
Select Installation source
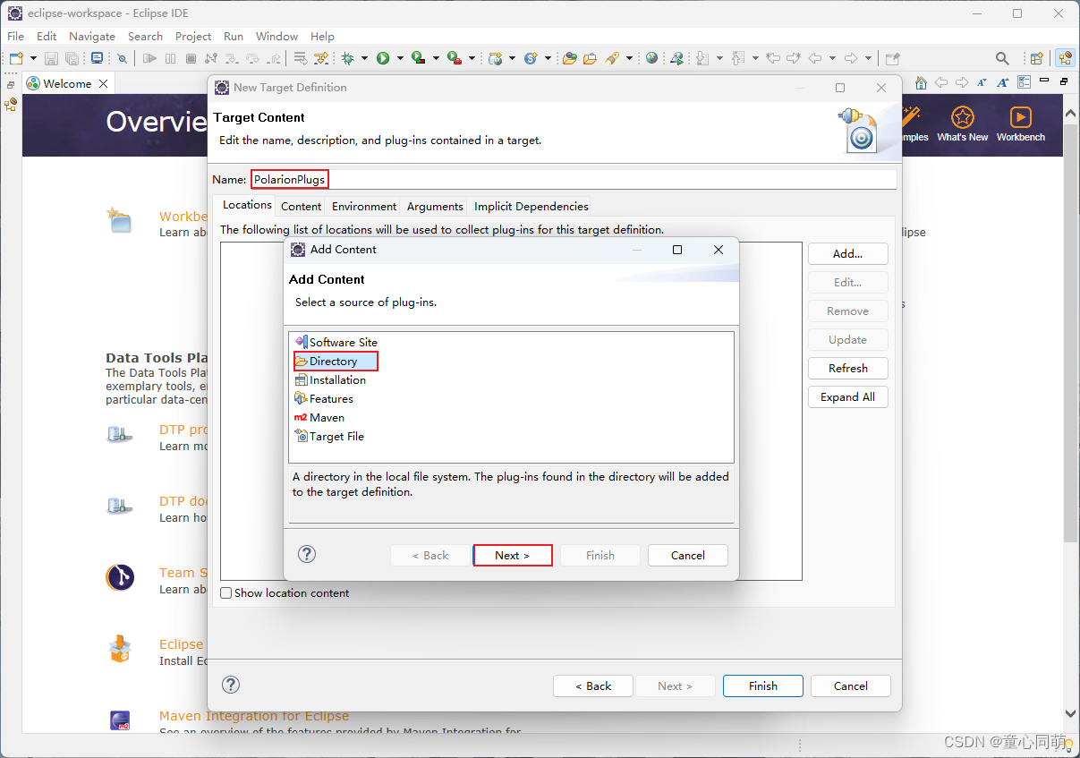coord(330,379)
